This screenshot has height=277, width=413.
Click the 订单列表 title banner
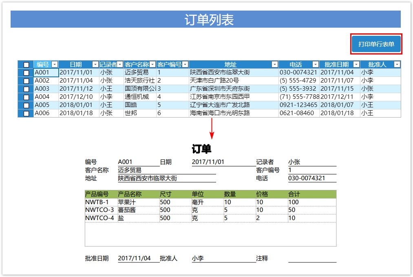coord(205,19)
